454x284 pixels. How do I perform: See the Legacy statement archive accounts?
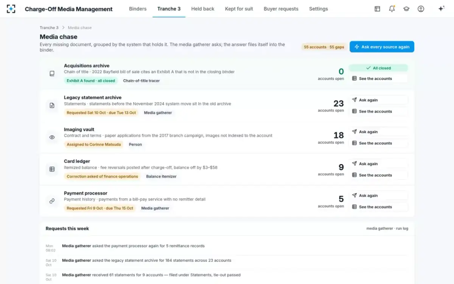point(378,111)
